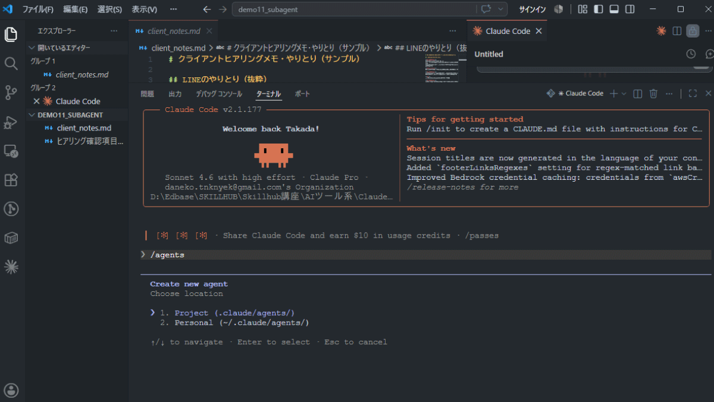The image size is (714, 402).
Task: Open the Extensions view
Action: click(11, 180)
